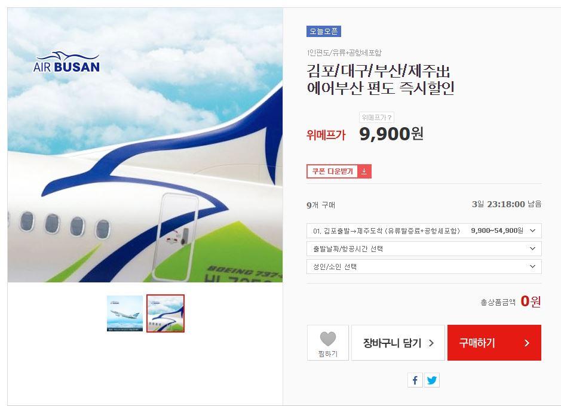Open the 위메프가? price info tooltip

[x=376, y=117]
